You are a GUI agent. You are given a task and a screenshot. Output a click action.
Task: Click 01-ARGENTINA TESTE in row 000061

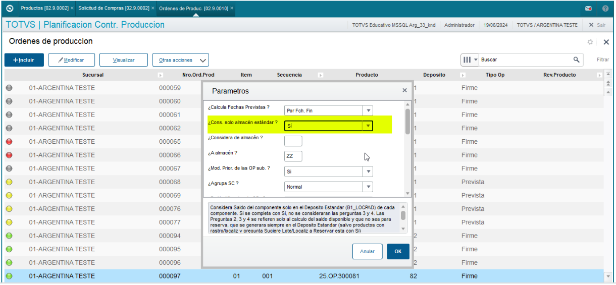coord(62,115)
